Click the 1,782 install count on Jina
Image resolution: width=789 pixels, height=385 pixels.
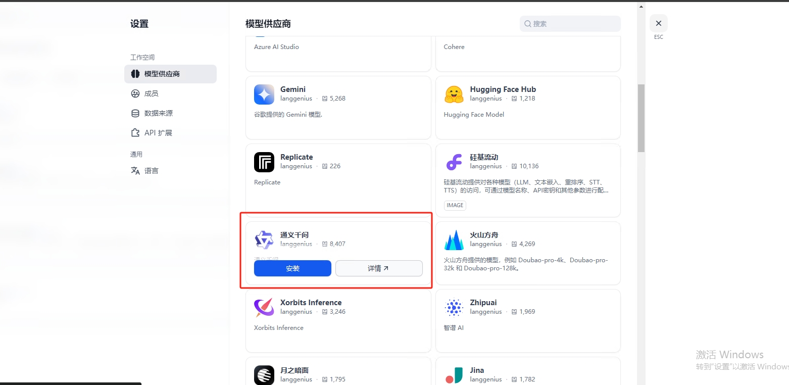tap(527, 379)
